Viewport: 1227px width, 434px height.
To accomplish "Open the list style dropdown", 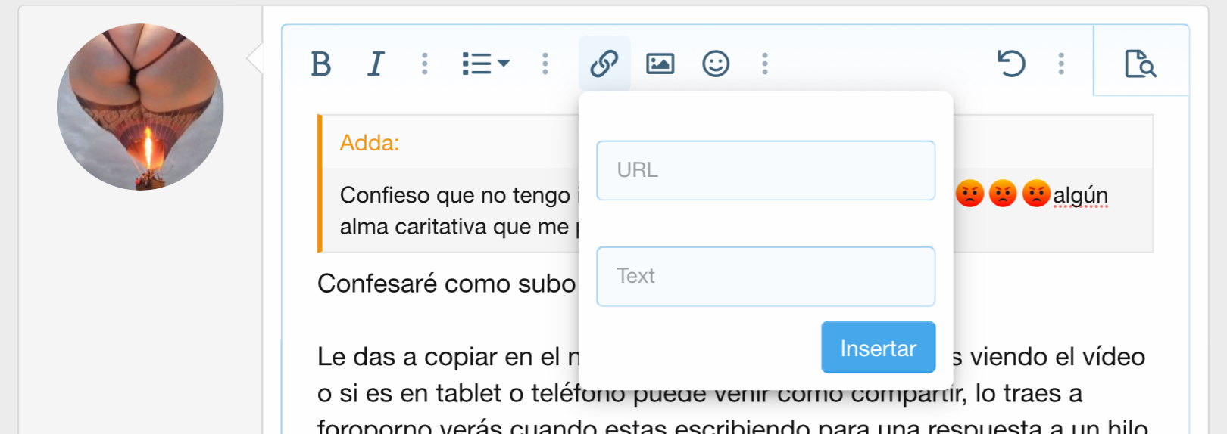I will (485, 64).
